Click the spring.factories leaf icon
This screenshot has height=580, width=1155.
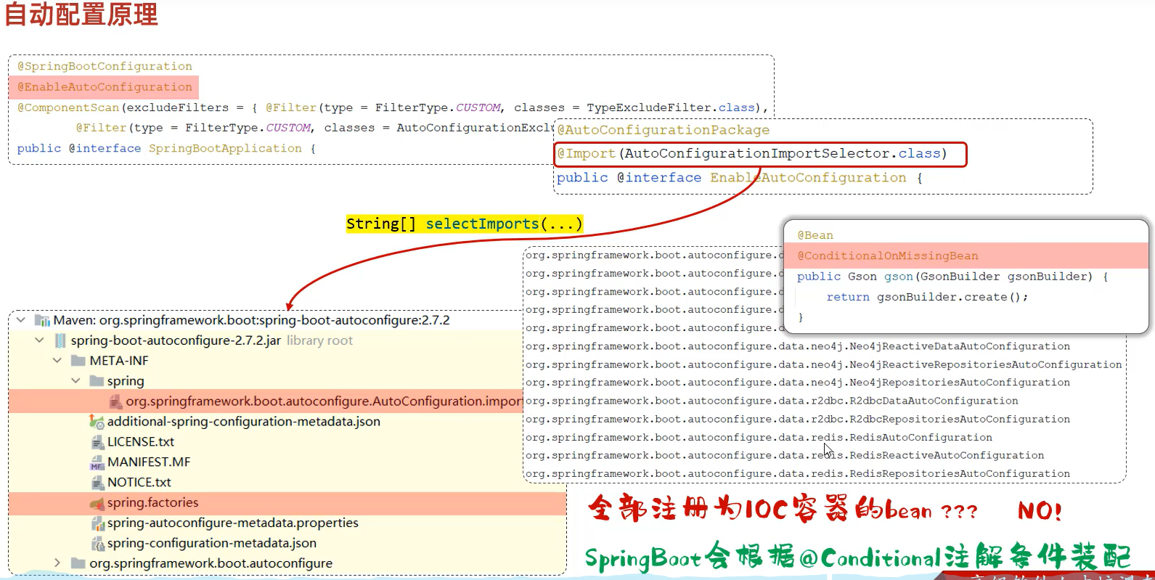tap(97, 503)
